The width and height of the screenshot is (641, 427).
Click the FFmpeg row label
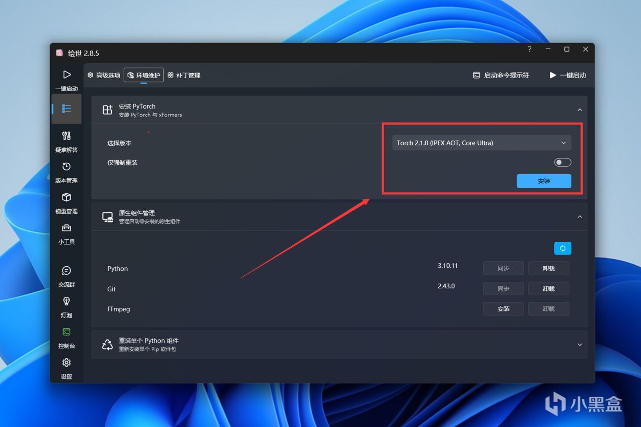coord(119,309)
